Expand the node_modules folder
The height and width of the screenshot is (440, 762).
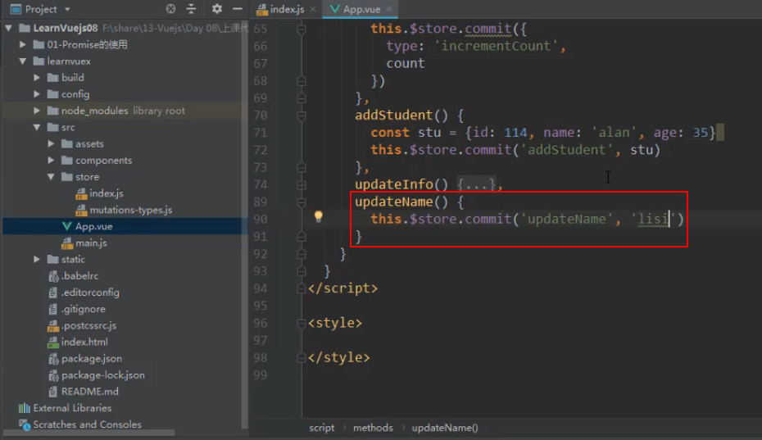tap(36, 111)
